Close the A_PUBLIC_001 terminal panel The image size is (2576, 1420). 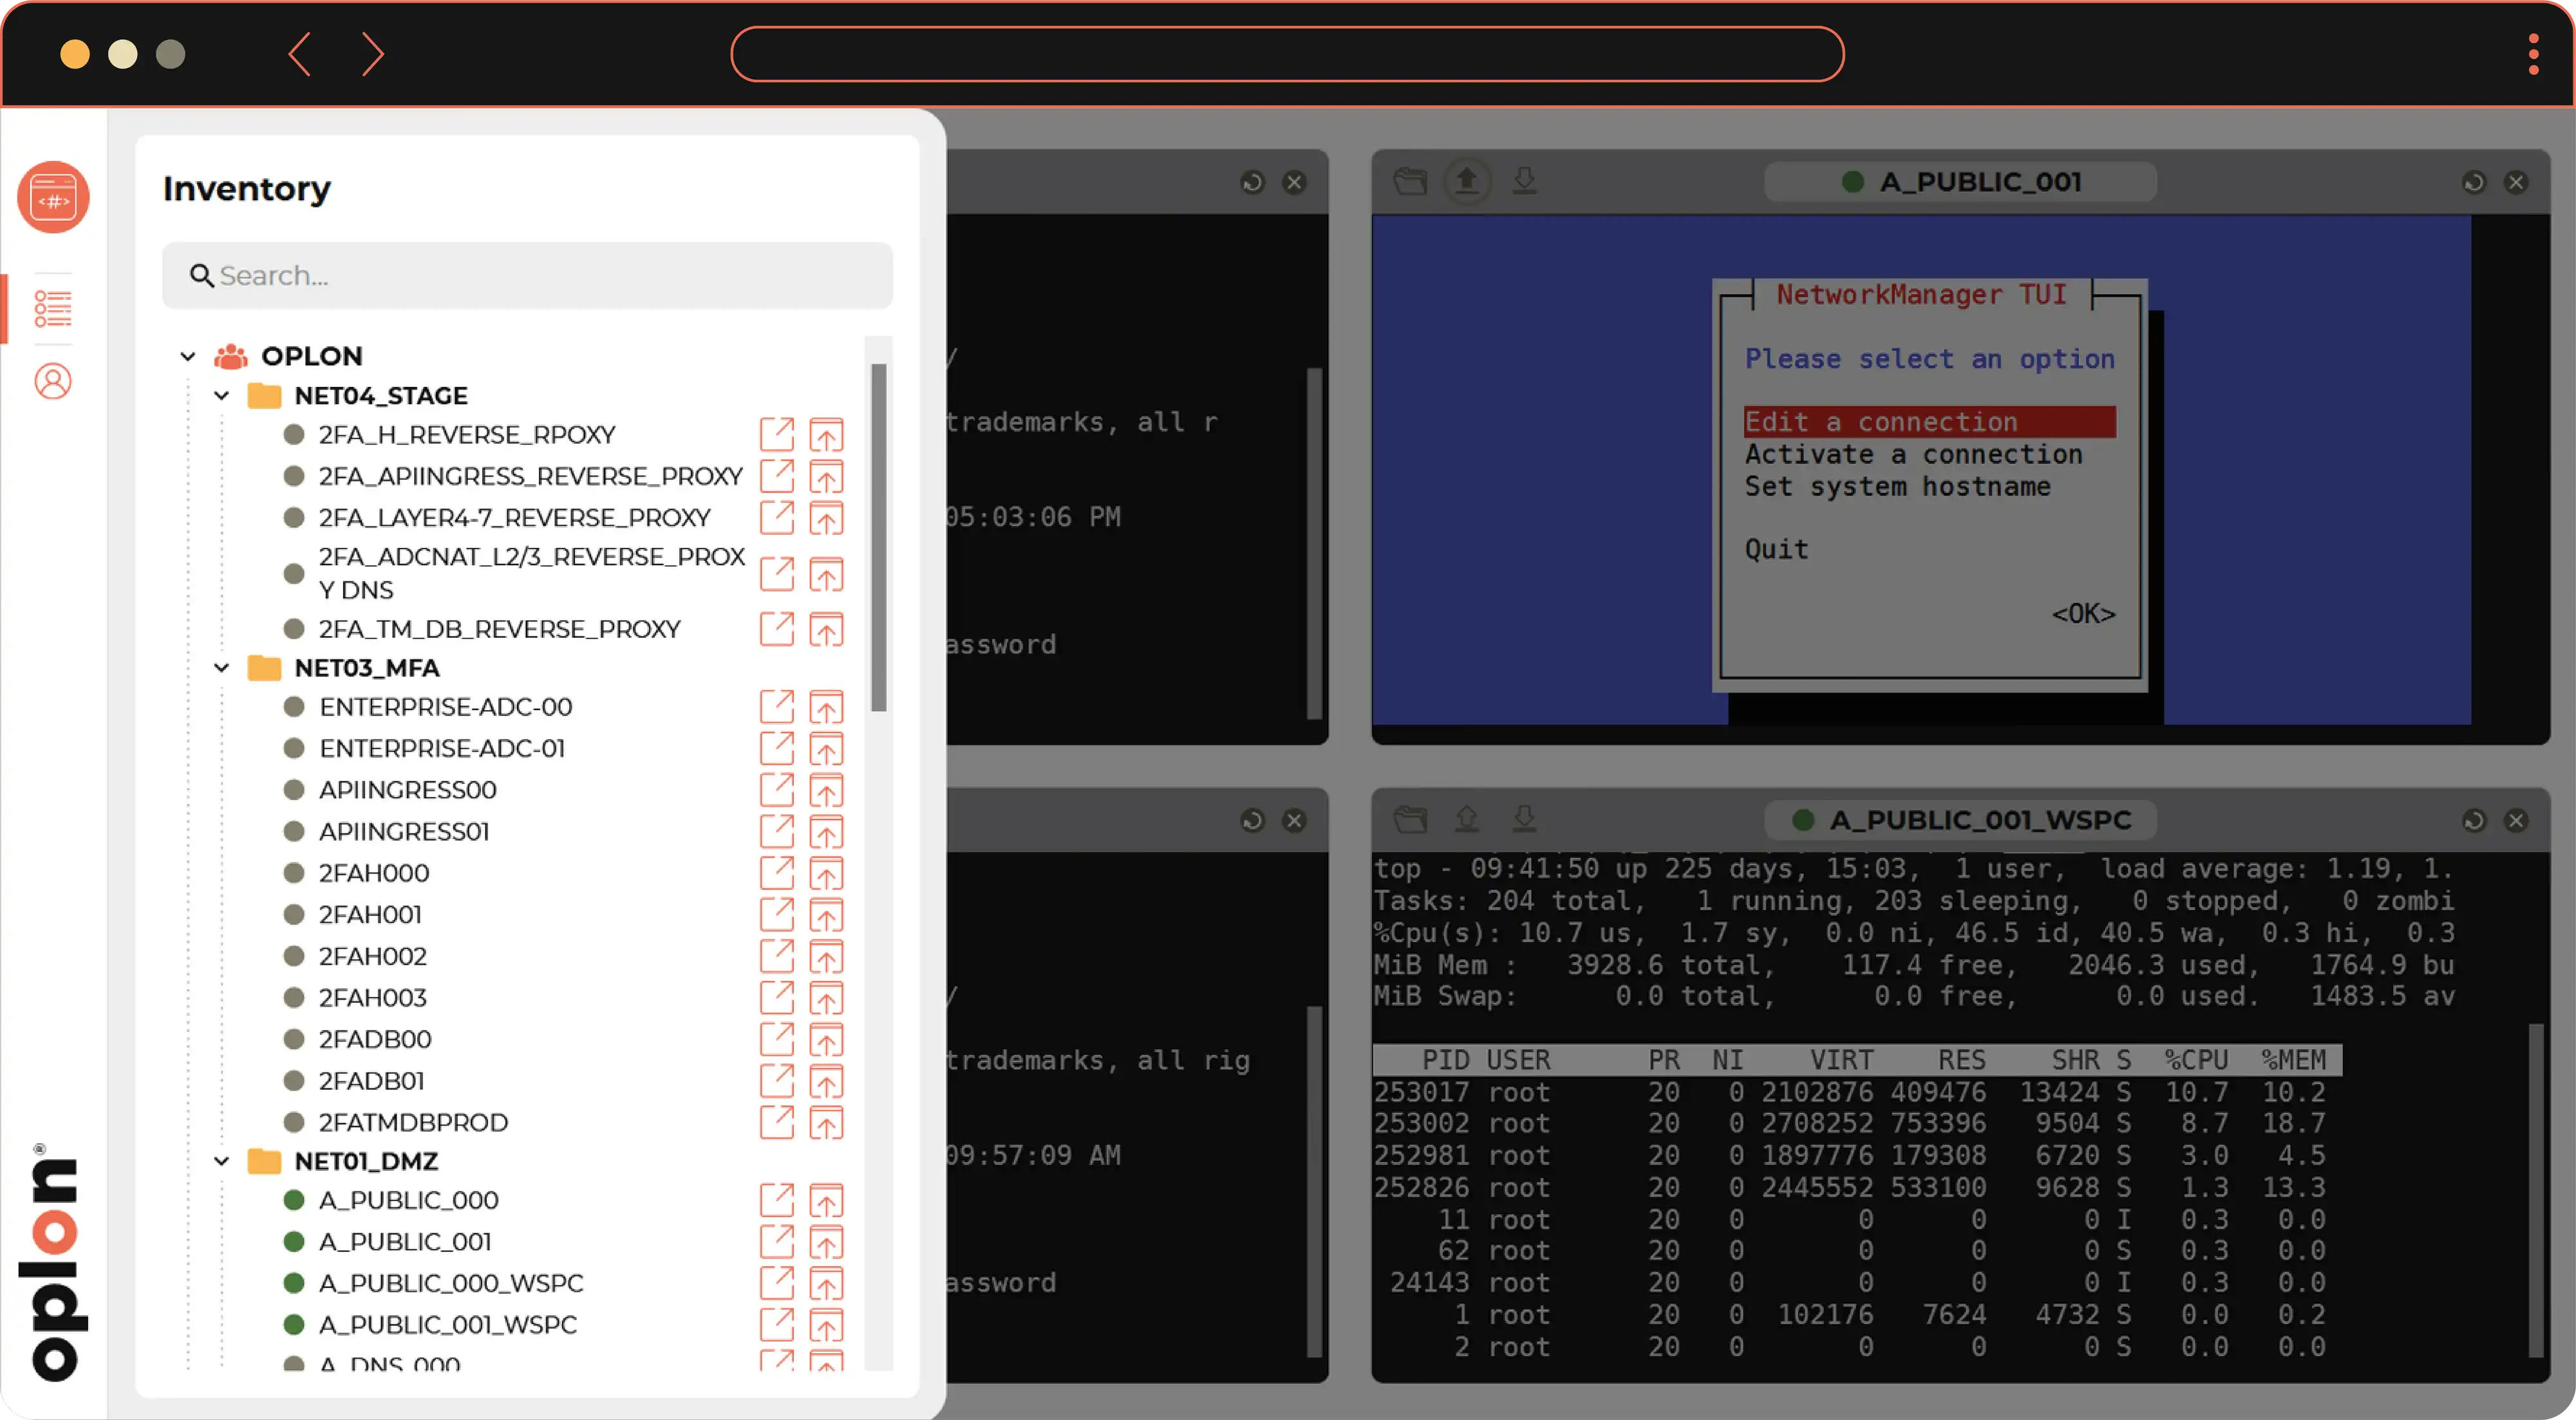[x=2515, y=182]
